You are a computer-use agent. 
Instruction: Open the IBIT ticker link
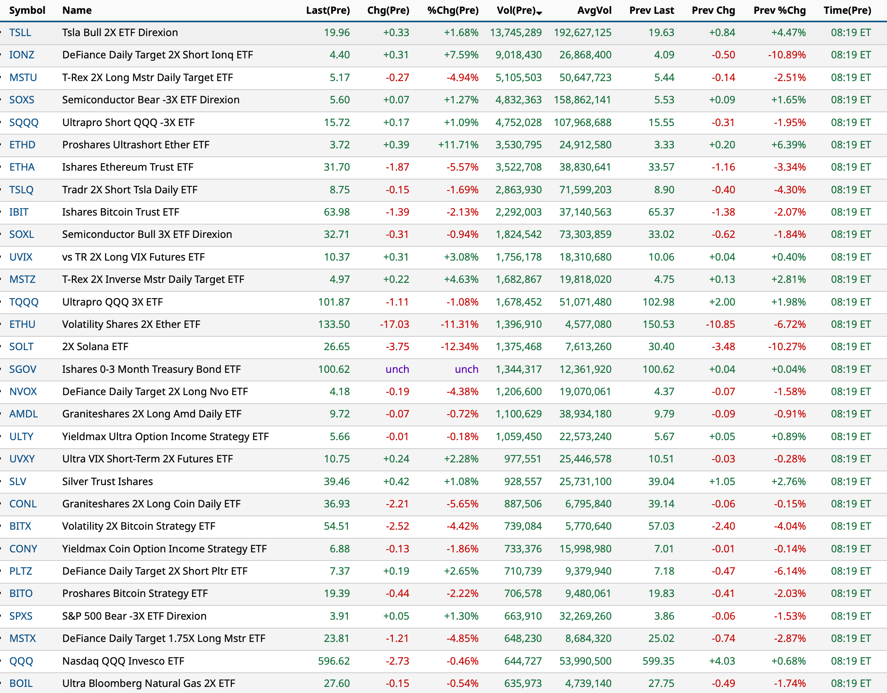(19, 212)
